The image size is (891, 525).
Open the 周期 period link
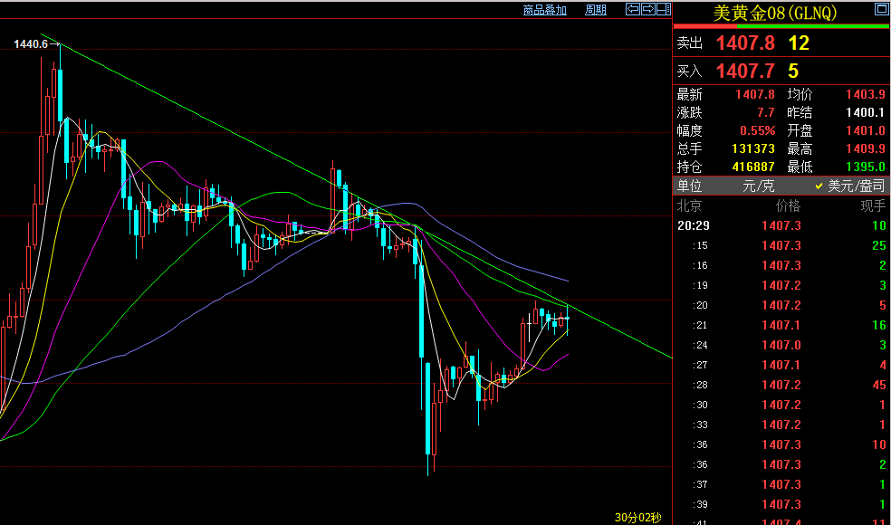(x=596, y=10)
